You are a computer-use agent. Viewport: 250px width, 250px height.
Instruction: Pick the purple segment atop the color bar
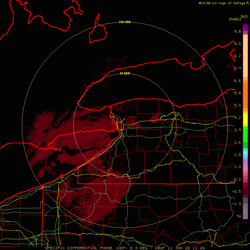[245, 28]
